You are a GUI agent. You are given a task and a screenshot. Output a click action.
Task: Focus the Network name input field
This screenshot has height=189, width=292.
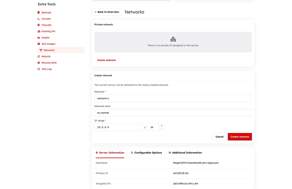tap(173, 98)
